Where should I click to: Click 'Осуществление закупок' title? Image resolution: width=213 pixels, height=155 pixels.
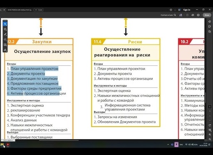click(42, 51)
